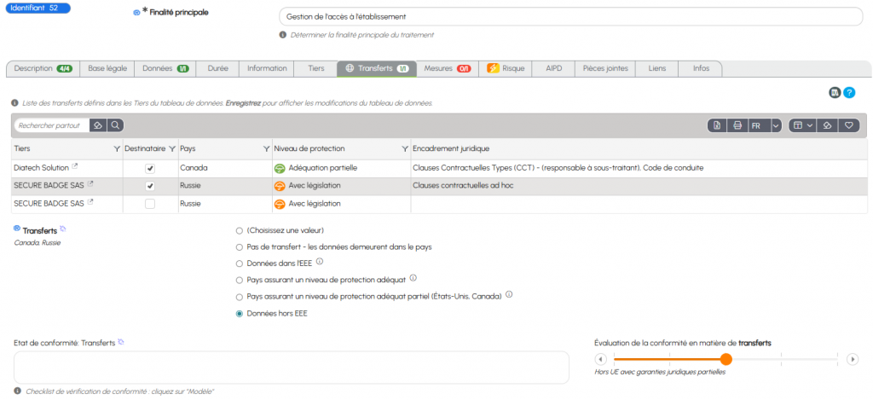The image size is (873, 400).
Task: Open Diatech Solution external link icon
Action: pos(74,168)
